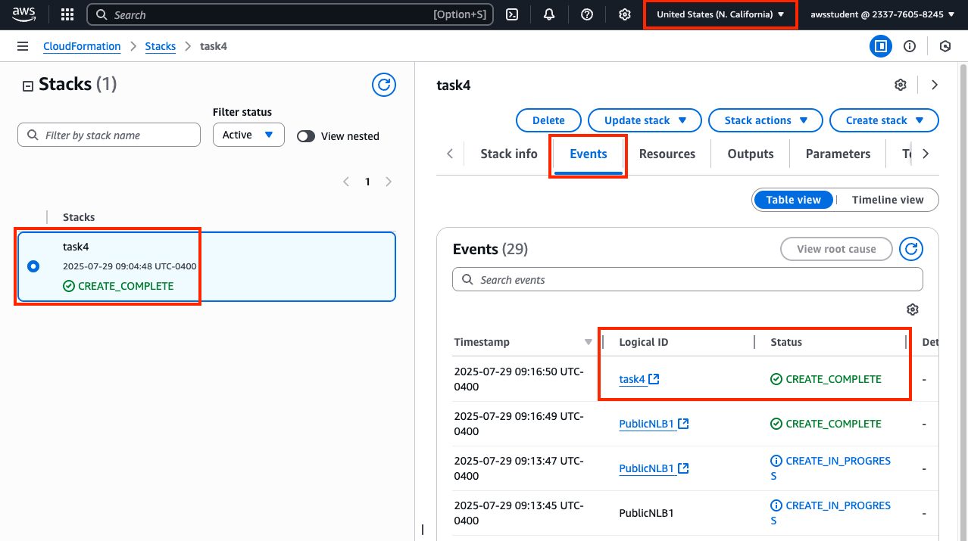968x541 pixels.
Task: Collapse Stacks panel with minus icon
Action: (x=27, y=86)
